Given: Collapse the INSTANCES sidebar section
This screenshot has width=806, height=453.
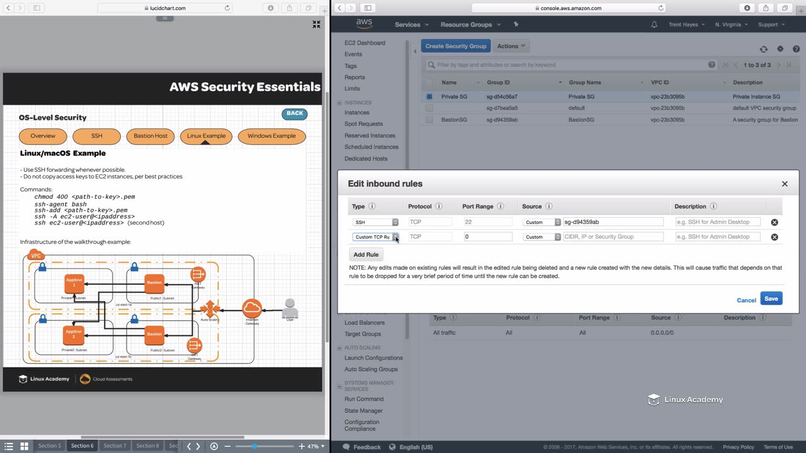Looking at the screenshot, I should coord(340,103).
